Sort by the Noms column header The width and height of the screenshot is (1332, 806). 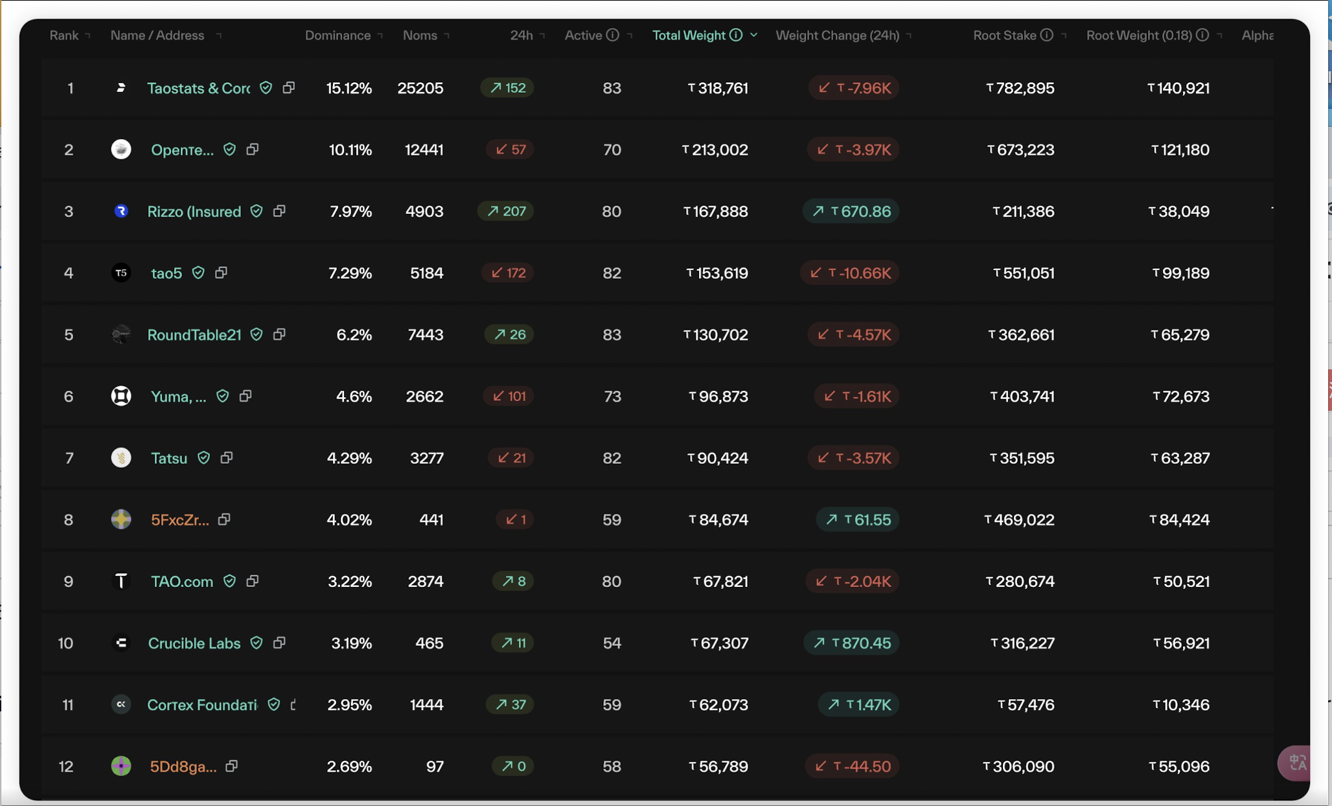(420, 35)
